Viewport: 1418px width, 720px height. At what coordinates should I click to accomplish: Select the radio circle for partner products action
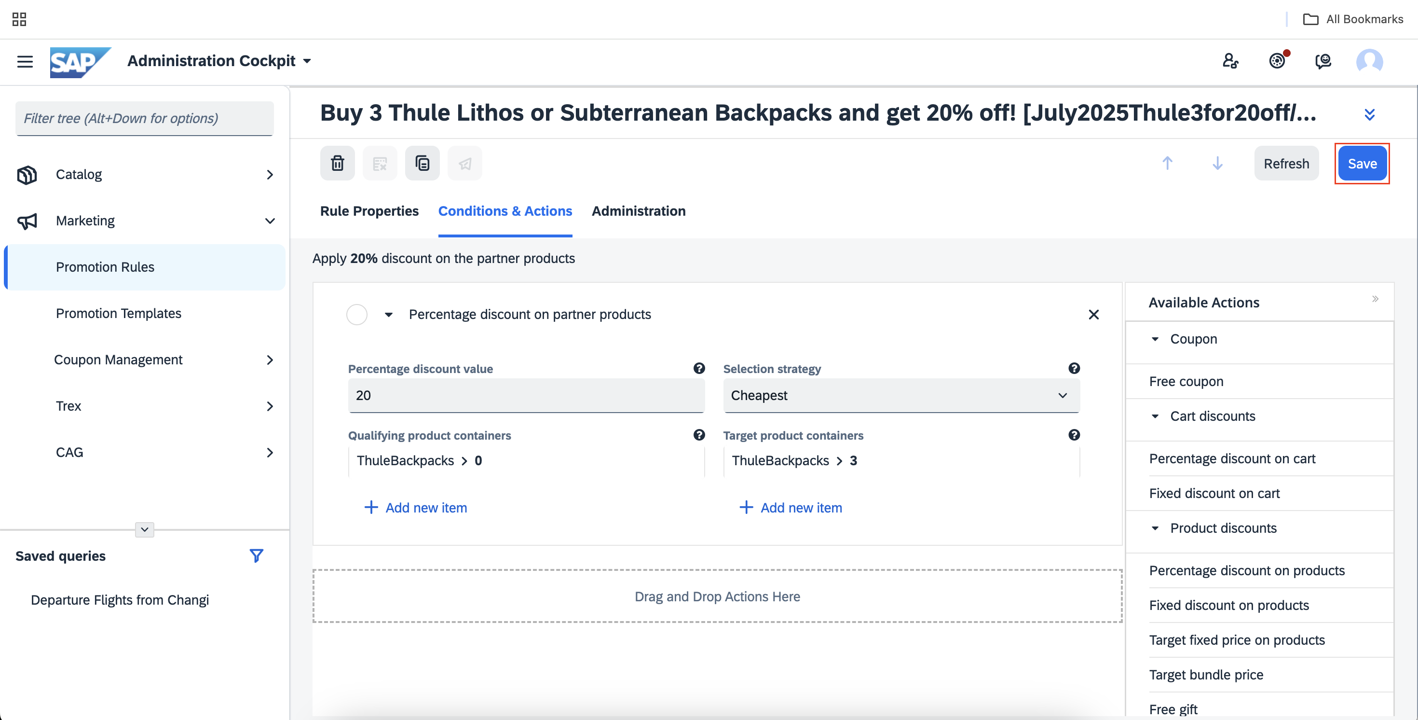(x=357, y=315)
